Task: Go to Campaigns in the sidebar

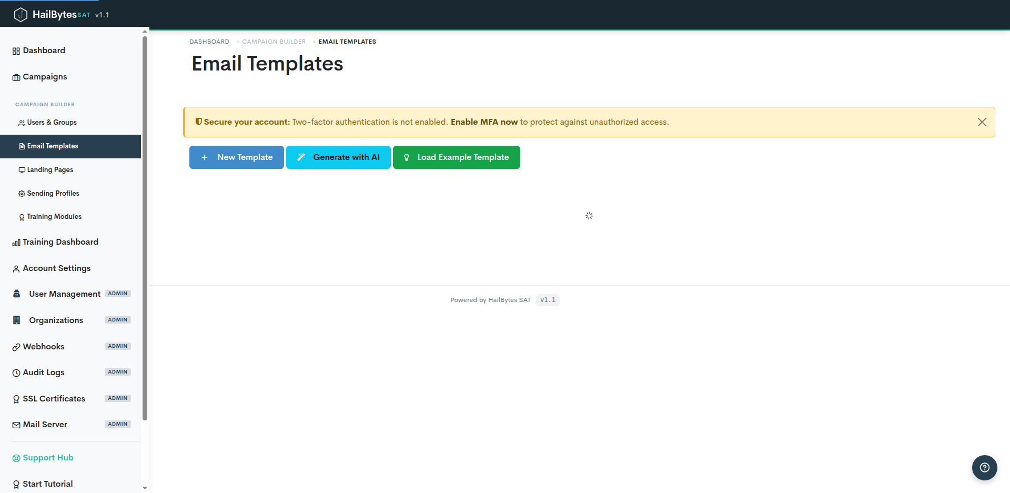Action: [70, 77]
